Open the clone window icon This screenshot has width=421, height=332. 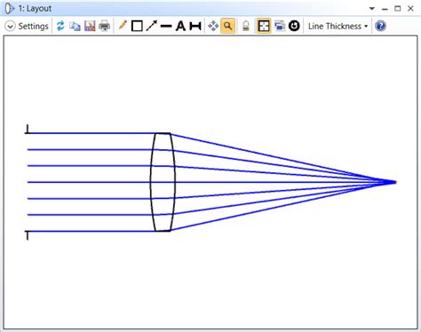(x=280, y=27)
